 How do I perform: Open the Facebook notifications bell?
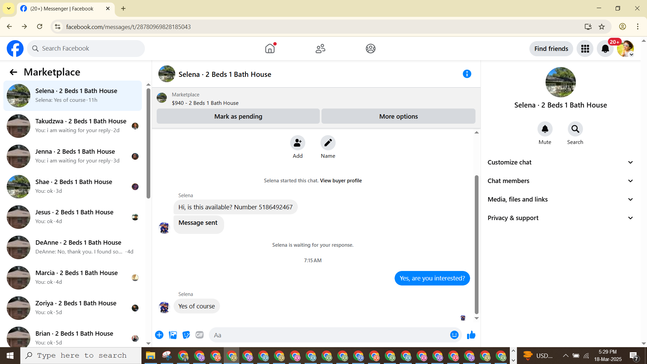tap(605, 49)
